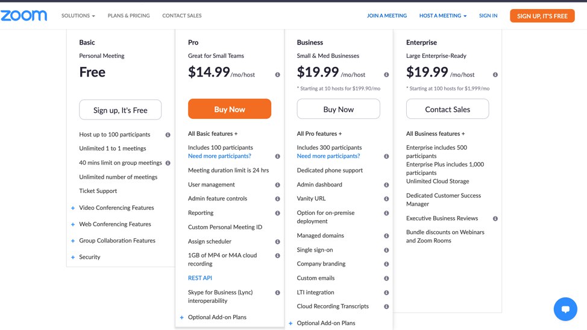Expand Business Optional Add-on Plans
The image size is (587, 330).
[322, 323]
